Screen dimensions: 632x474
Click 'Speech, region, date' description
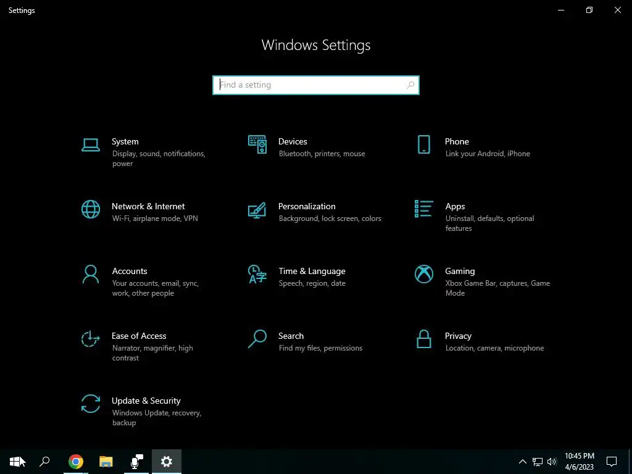312,283
